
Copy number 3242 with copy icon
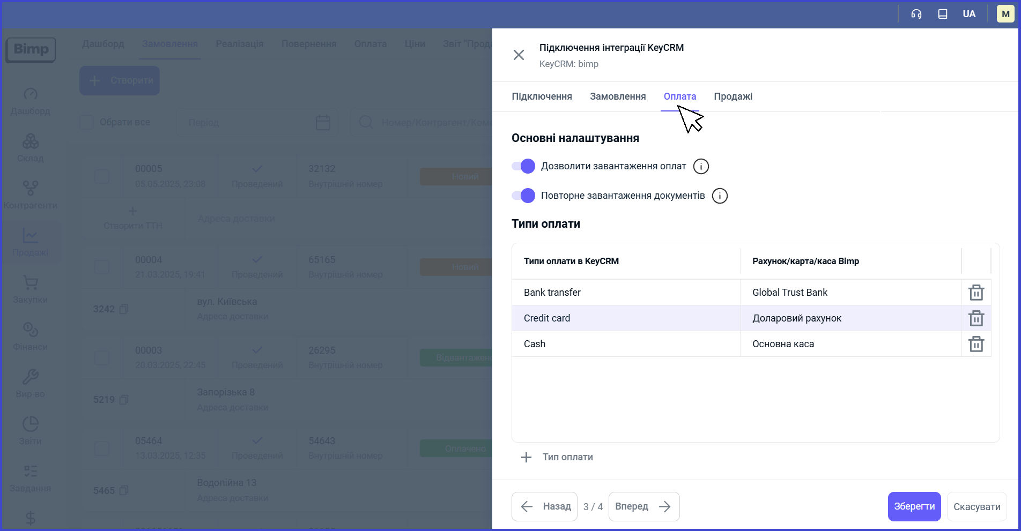tap(124, 309)
